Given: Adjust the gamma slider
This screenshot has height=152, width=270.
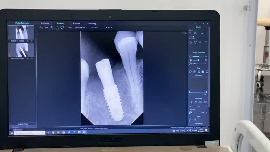Looking at the screenshot, I should pyautogui.click(x=198, y=64).
